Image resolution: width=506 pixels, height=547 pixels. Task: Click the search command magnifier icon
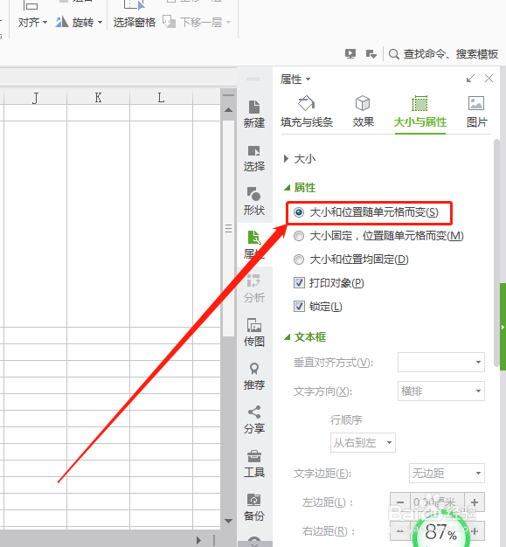(x=393, y=54)
